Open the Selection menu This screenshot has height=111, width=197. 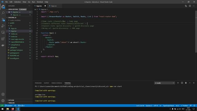coord(18,2)
